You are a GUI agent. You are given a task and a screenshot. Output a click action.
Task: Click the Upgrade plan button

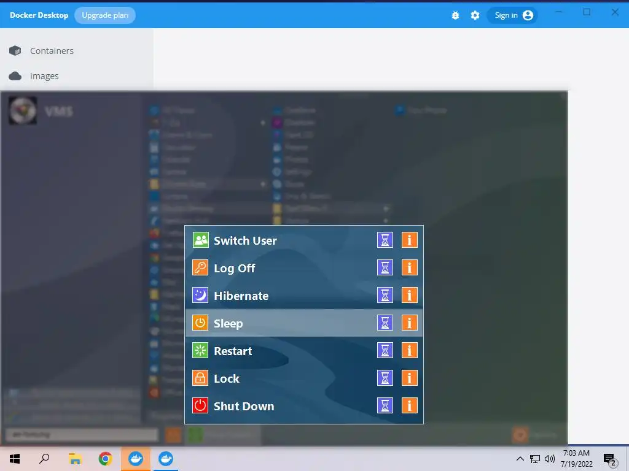pyautogui.click(x=105, y=15)
